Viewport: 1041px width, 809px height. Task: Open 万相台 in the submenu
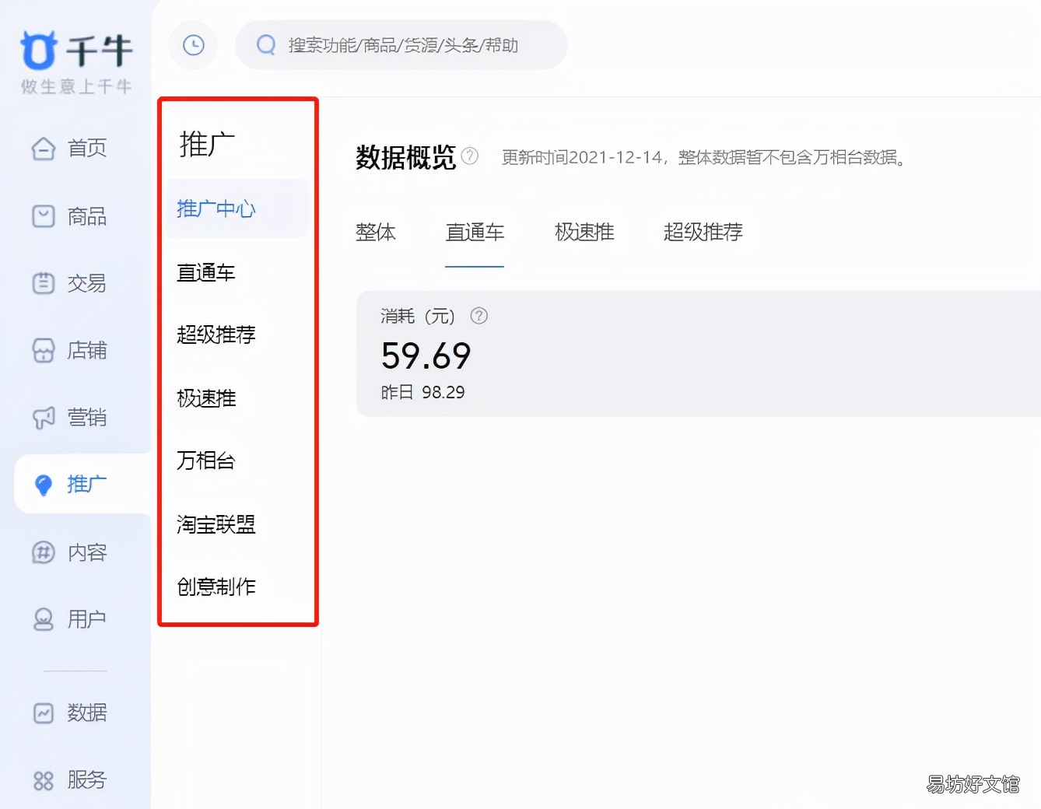pyautogui.click(x=206, y=461)
